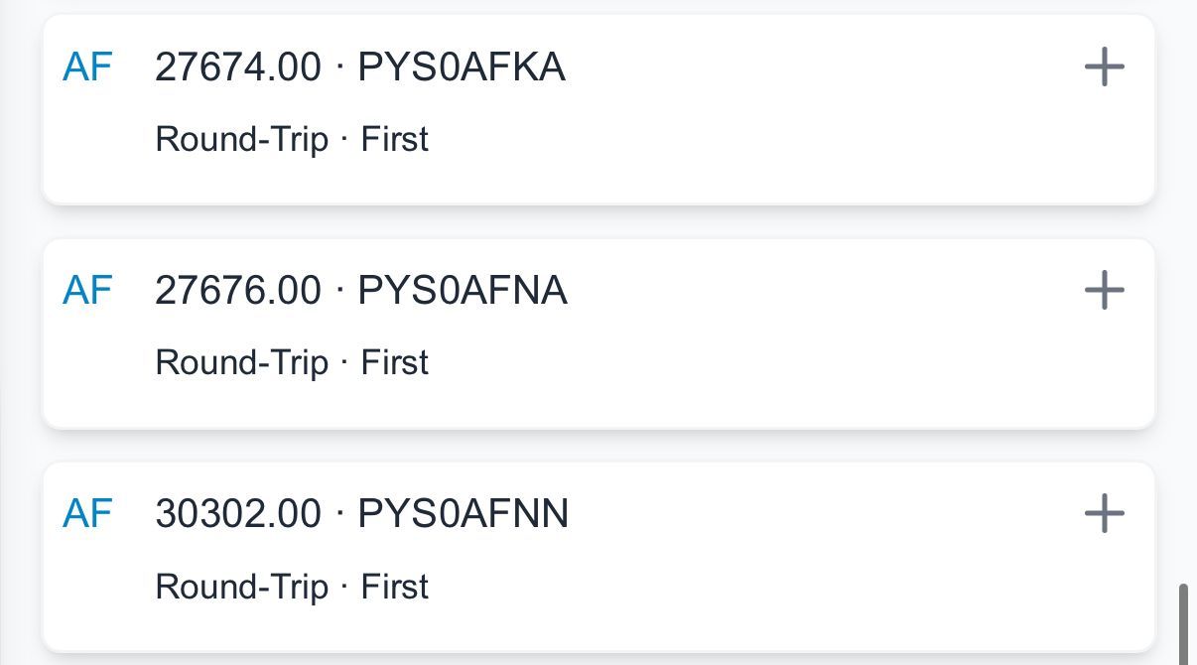1197x665 pixels.
Task: Click fare basis code PYS0AFNA
Action: [x=463, y=291]
